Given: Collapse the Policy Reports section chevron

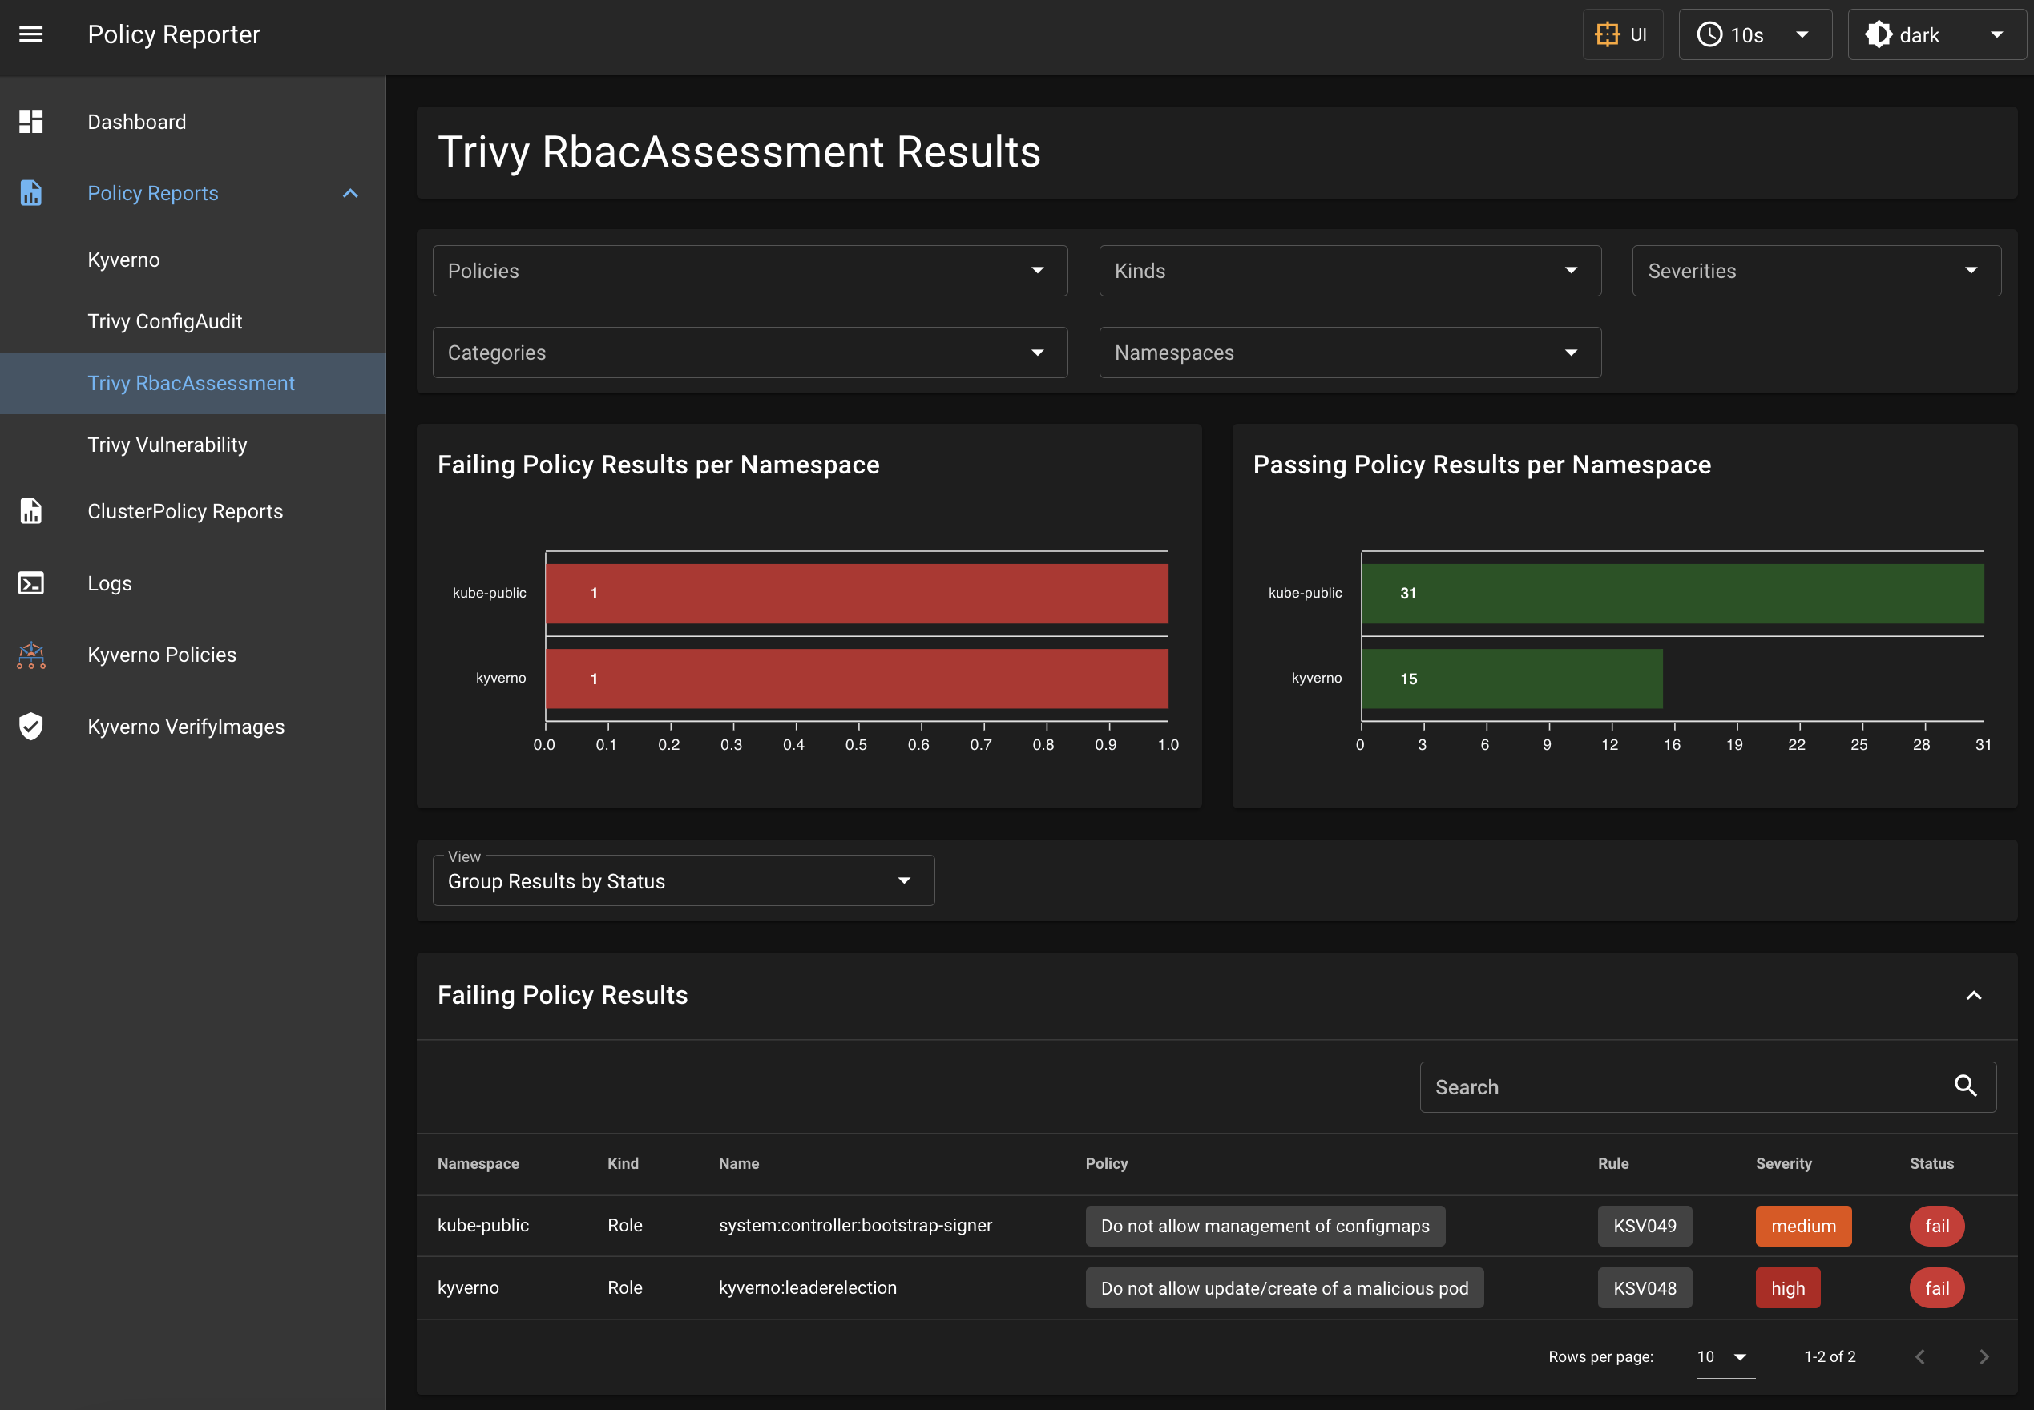Looking at the screenshot, I should [x=350, y=192].
